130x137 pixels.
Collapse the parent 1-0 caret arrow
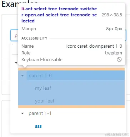tap(22, 75)
